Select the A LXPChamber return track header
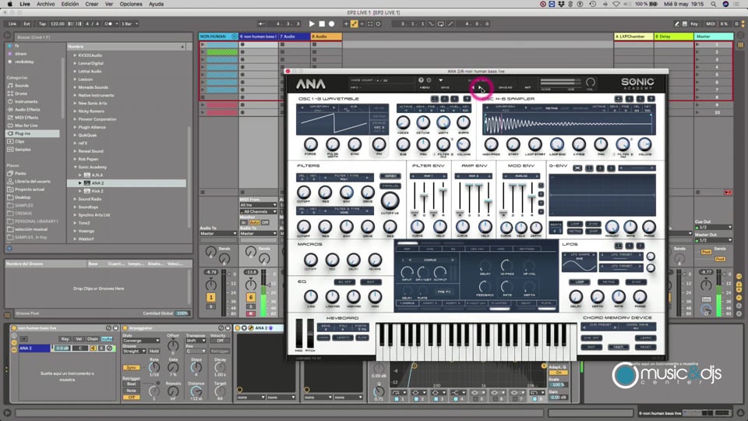Viewport: 748px width, 421px height. 633,37
